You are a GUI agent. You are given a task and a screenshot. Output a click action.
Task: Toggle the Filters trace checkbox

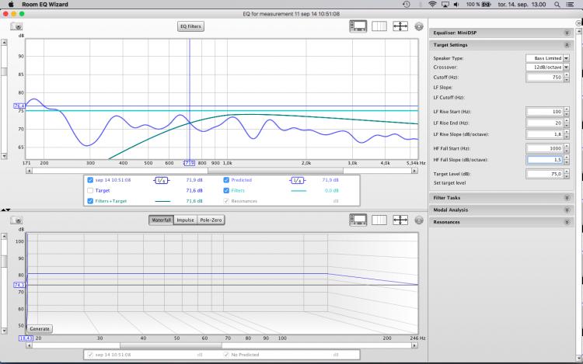(226, 191)
